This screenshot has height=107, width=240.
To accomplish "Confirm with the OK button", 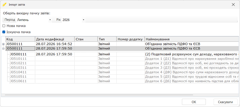I will 194,102.
